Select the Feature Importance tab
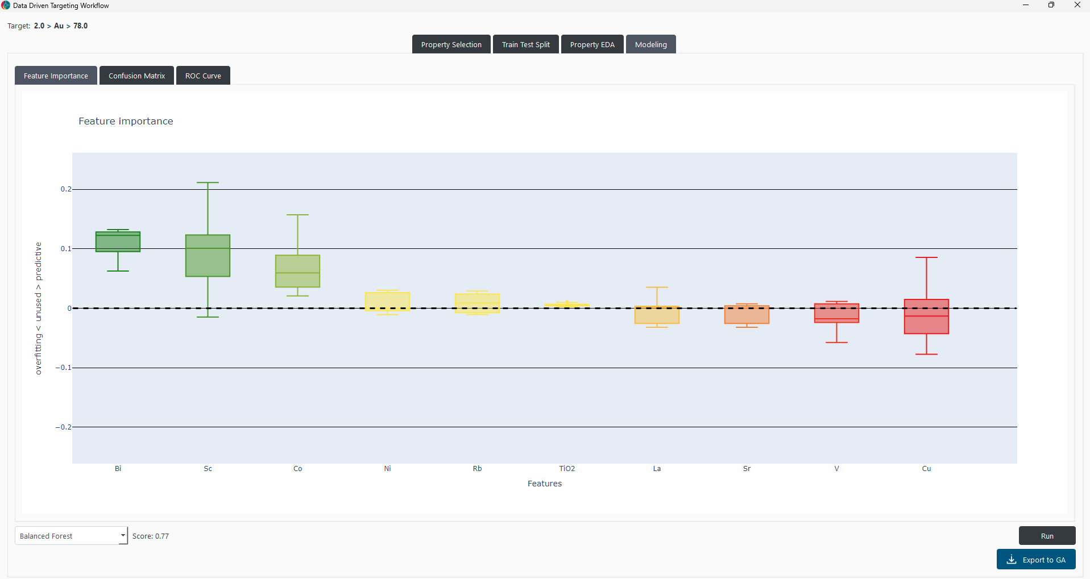1090x579 pixels. (x=56, y=76)
